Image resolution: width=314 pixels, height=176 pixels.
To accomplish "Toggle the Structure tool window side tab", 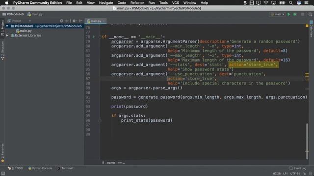I will tap(2, 50).
